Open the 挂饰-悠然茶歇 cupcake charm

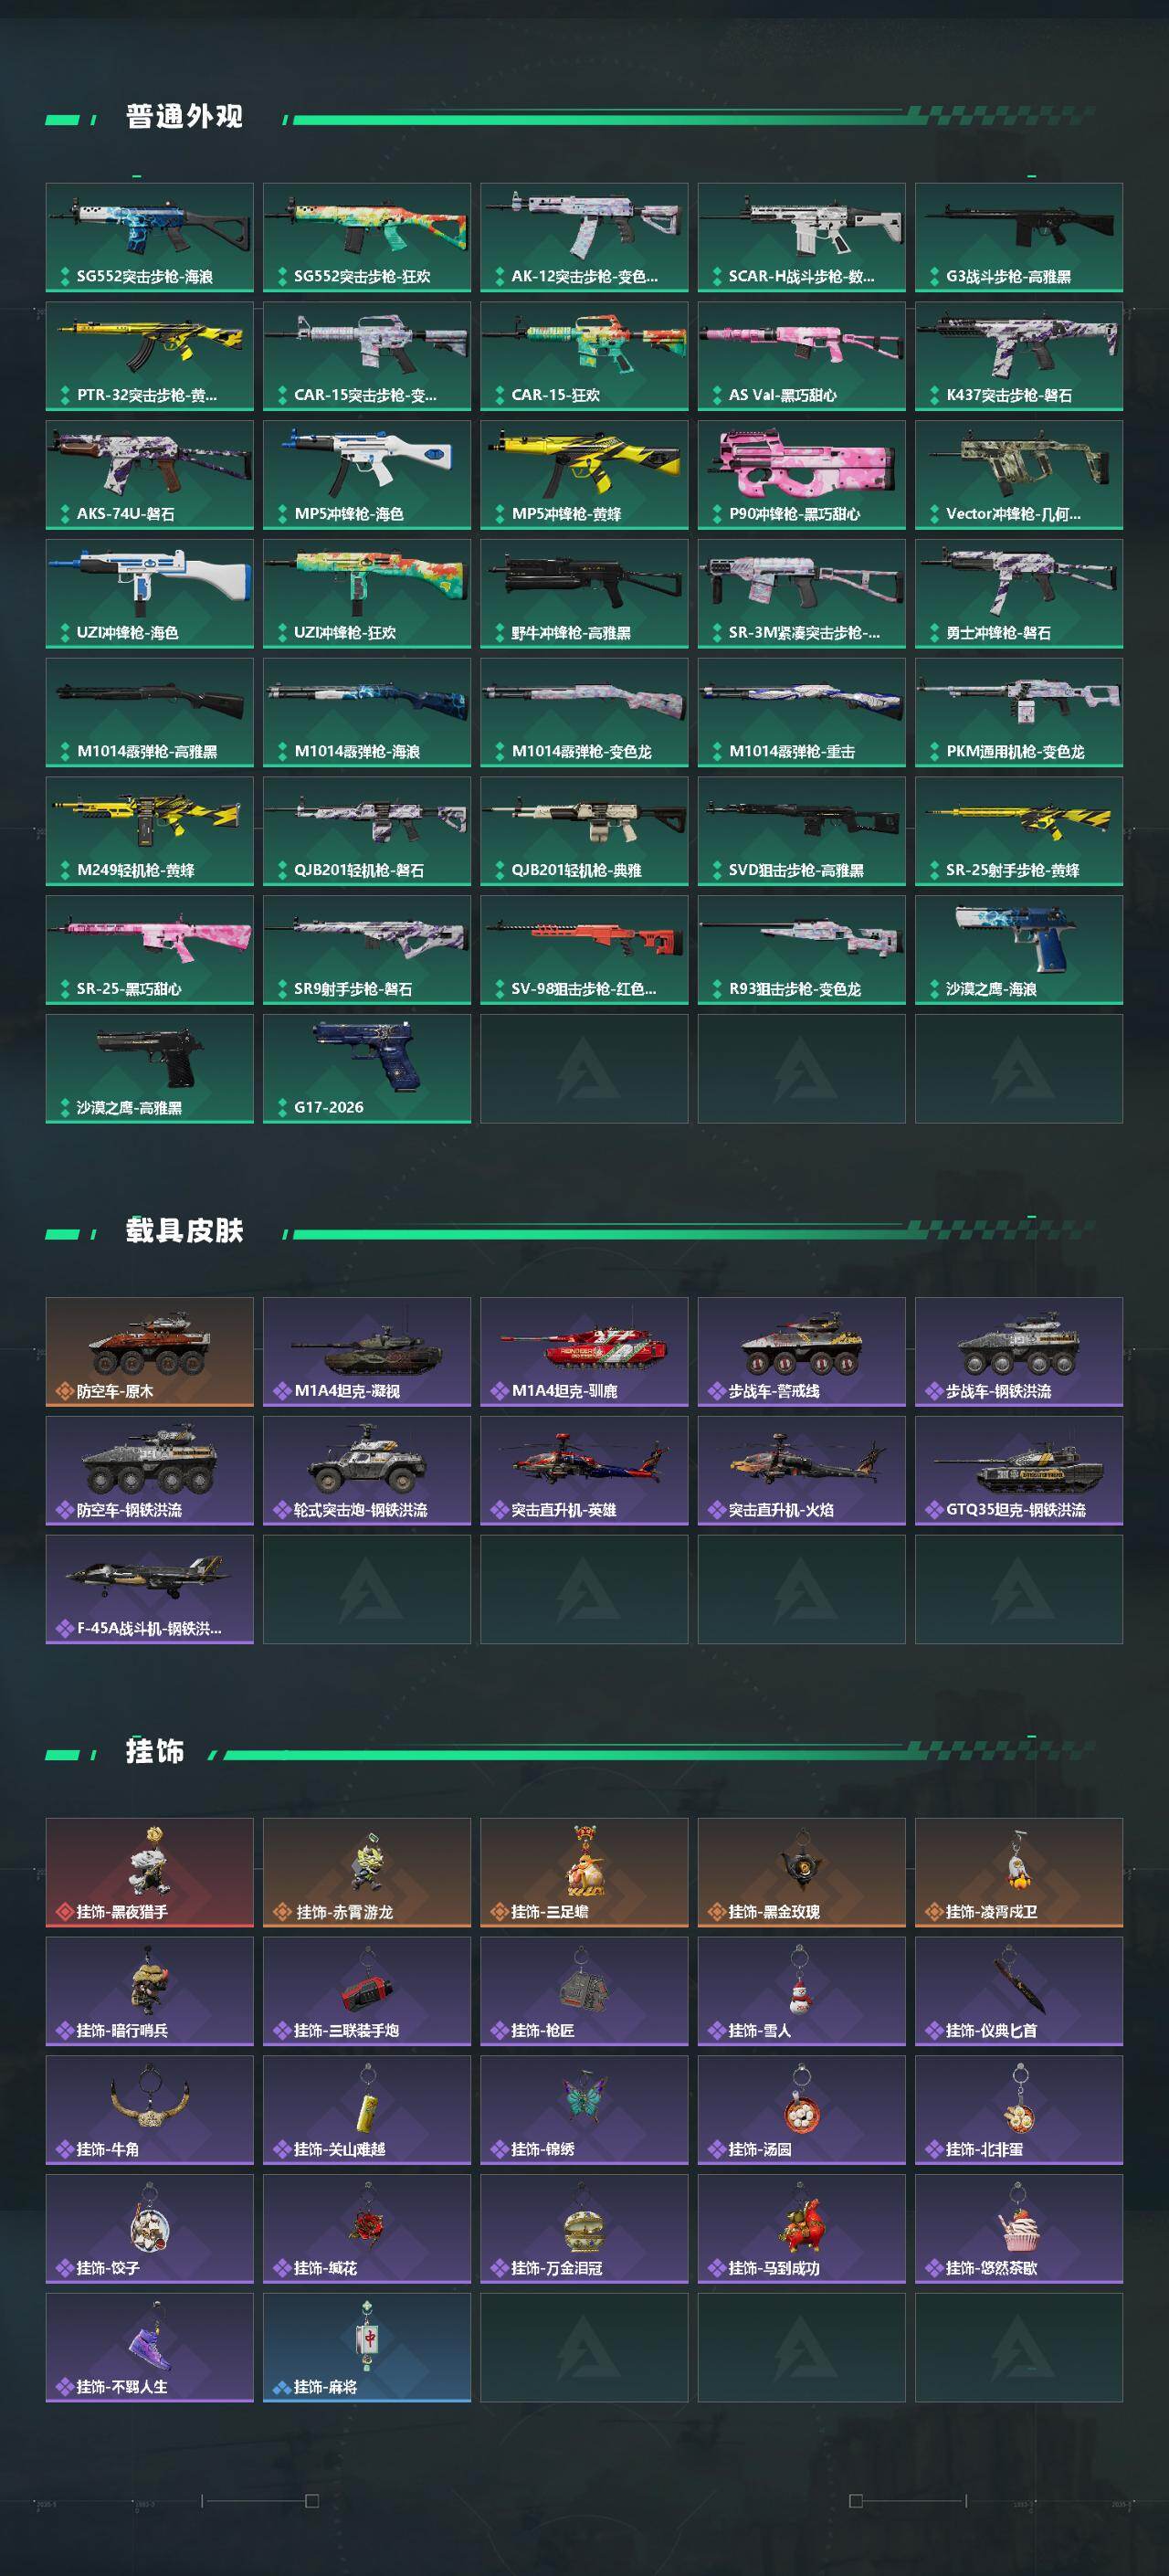click(1018, 2229)
